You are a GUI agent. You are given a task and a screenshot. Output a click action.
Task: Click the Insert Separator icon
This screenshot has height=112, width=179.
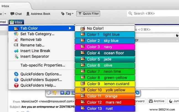(x=16, y=56)
